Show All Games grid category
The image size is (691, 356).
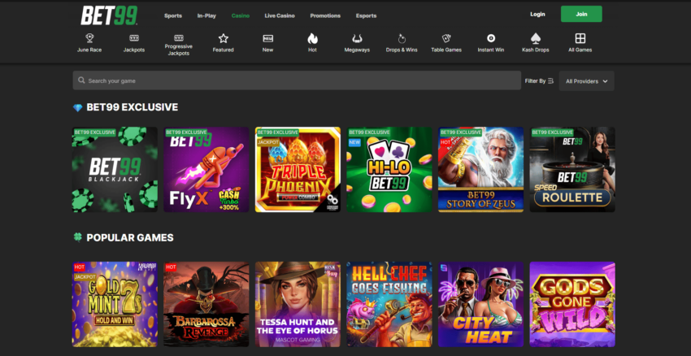pyautogui.click(x=580, y=43)
